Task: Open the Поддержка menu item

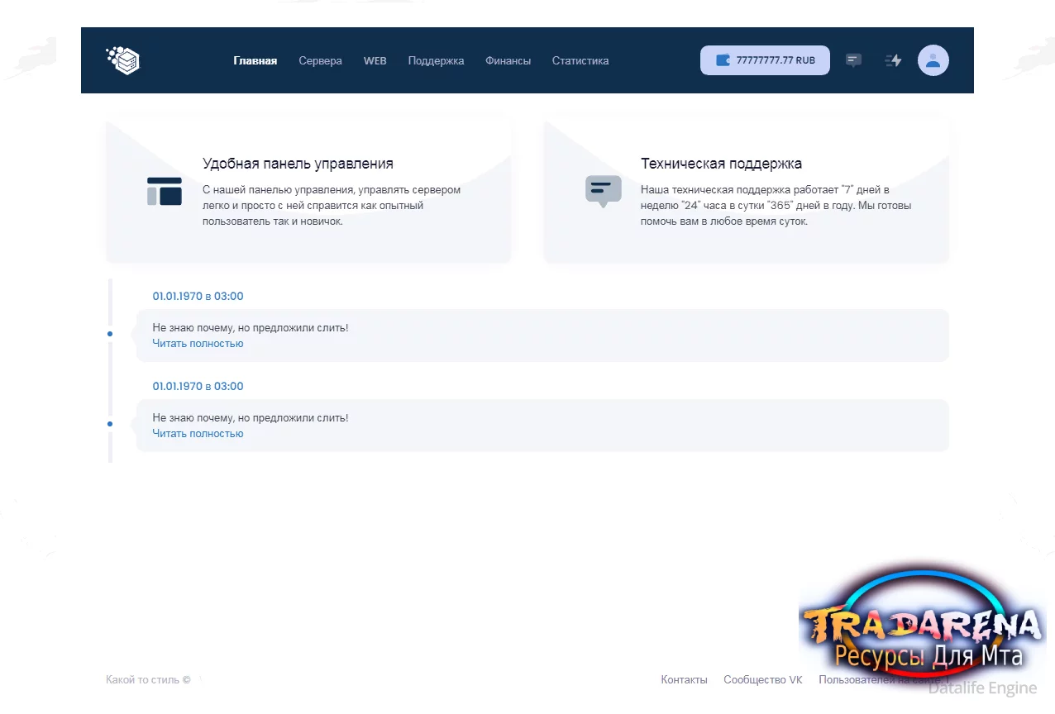Action: 436,60
